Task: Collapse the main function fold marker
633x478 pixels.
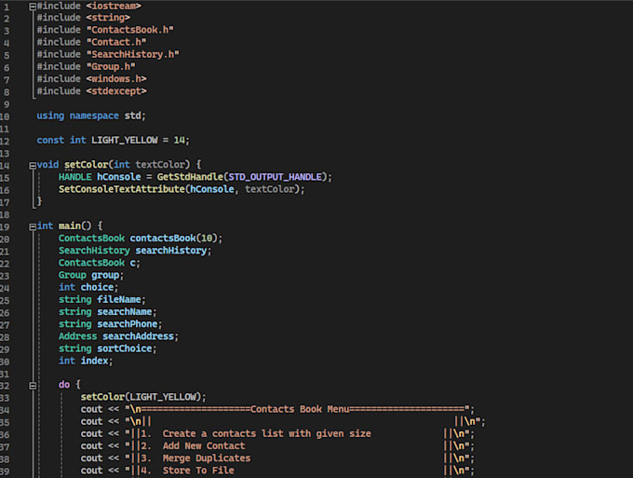Action: tap(33, 227)
